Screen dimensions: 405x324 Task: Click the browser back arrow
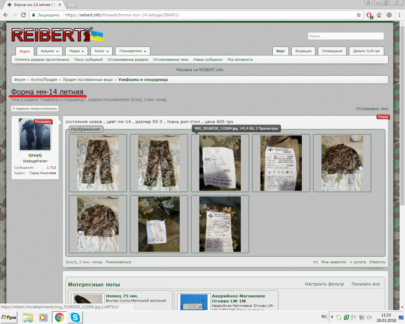[x=6, y=15]
